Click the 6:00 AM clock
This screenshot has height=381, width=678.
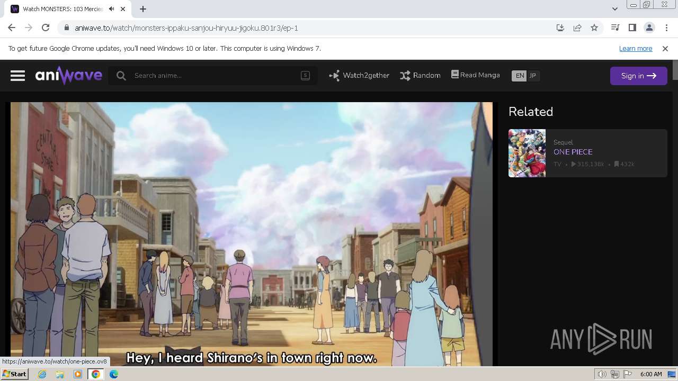point(651,374)
